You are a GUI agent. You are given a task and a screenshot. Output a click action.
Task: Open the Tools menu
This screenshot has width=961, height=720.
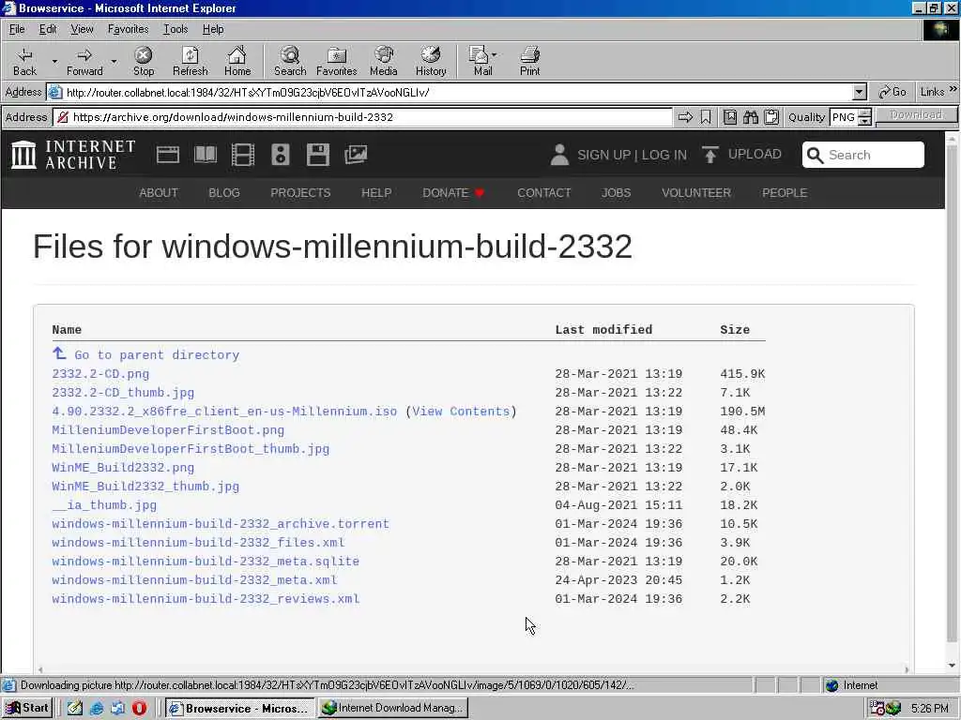[x=175, y=29]
